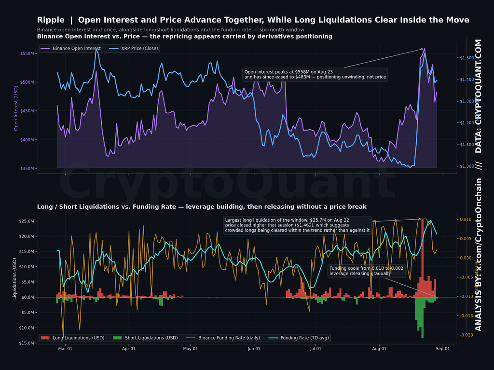Click the Apr 01 date axis label
494x370 pixels.
pos(128,349)
